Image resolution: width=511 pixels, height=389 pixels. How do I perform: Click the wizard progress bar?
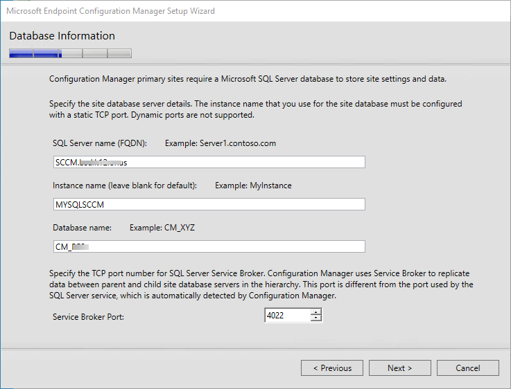point(71,53)
